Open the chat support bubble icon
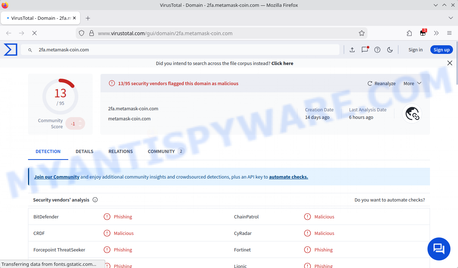Screen dimensions: 458x268 pyautogui.click(x=439, y=249)
